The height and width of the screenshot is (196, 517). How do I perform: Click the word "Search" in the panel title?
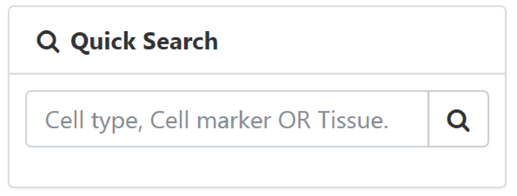click(180, 41)
